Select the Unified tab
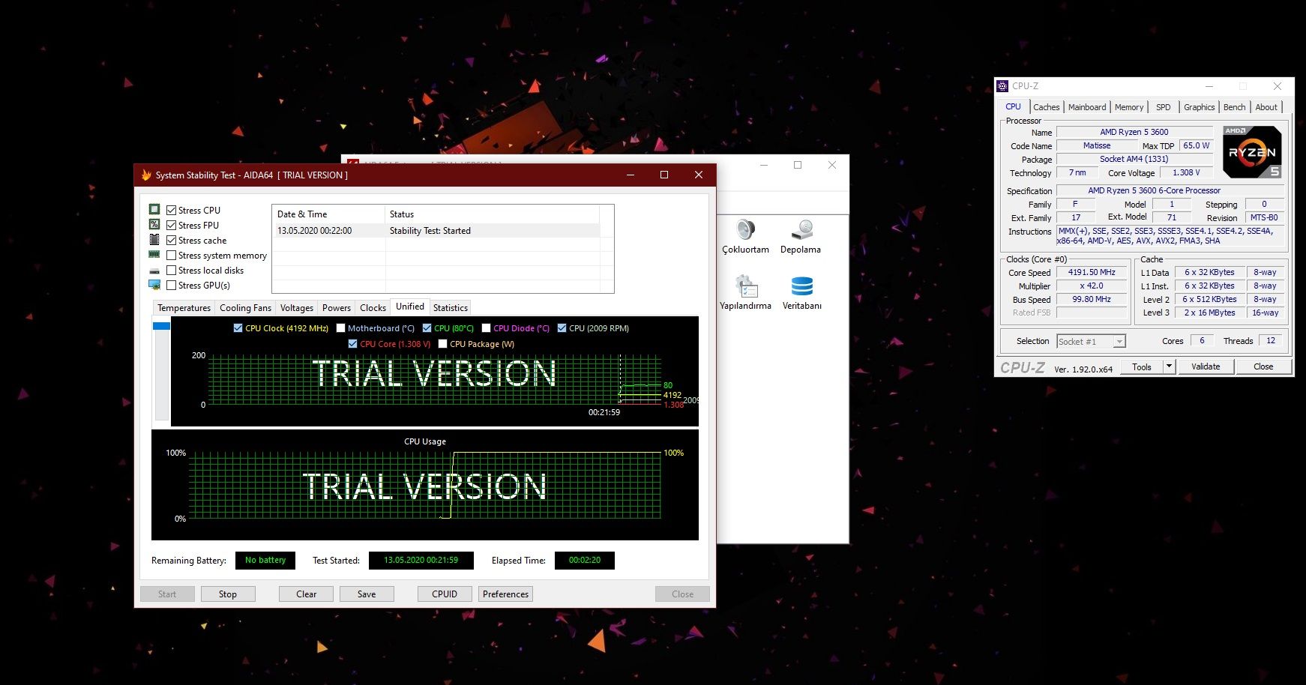The image size is (1306, 685). click(410, 307)
